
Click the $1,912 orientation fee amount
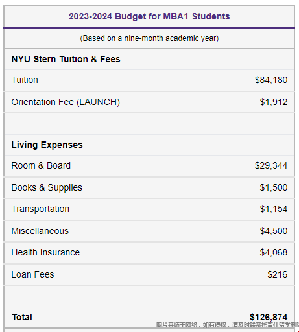[x=274, y=102]
